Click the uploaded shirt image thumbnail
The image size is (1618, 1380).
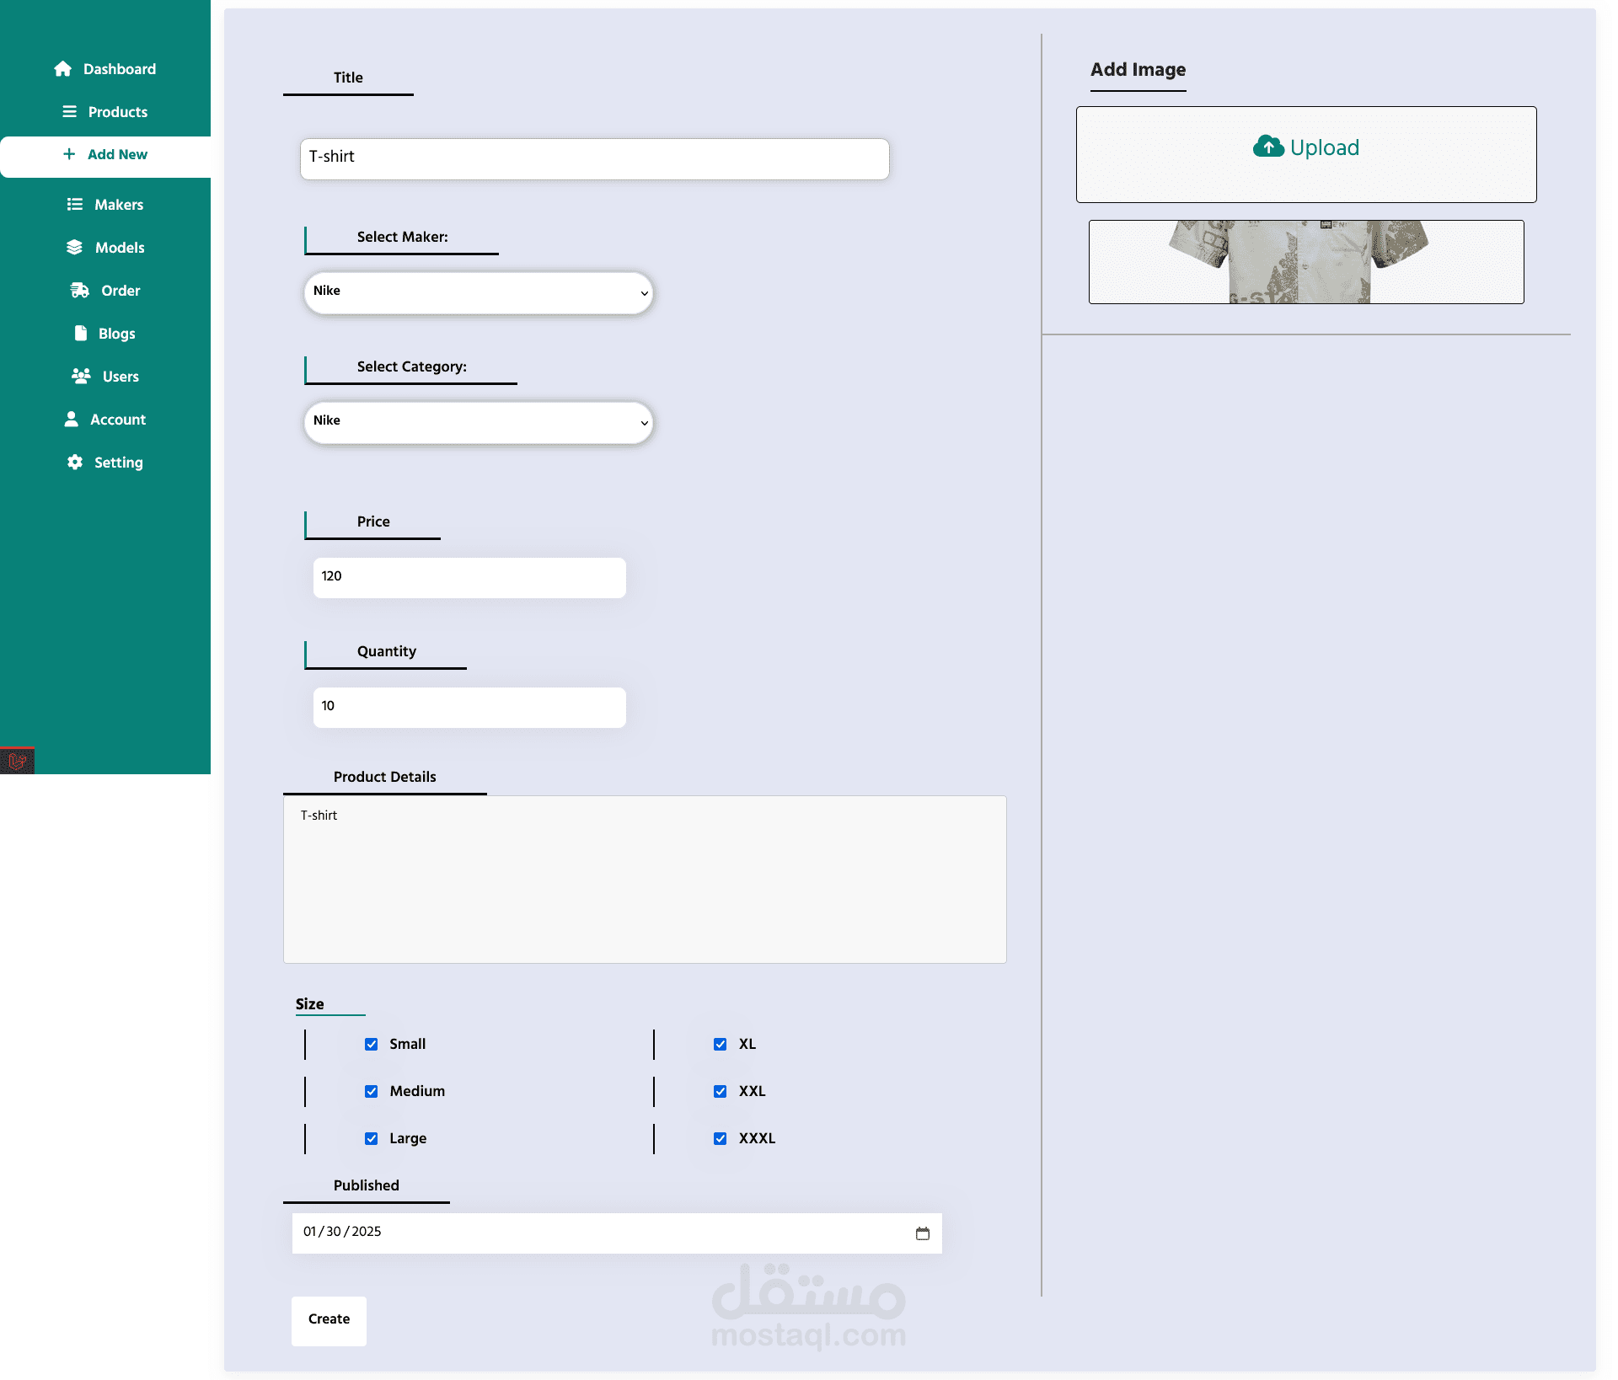tap(1305, 262)
